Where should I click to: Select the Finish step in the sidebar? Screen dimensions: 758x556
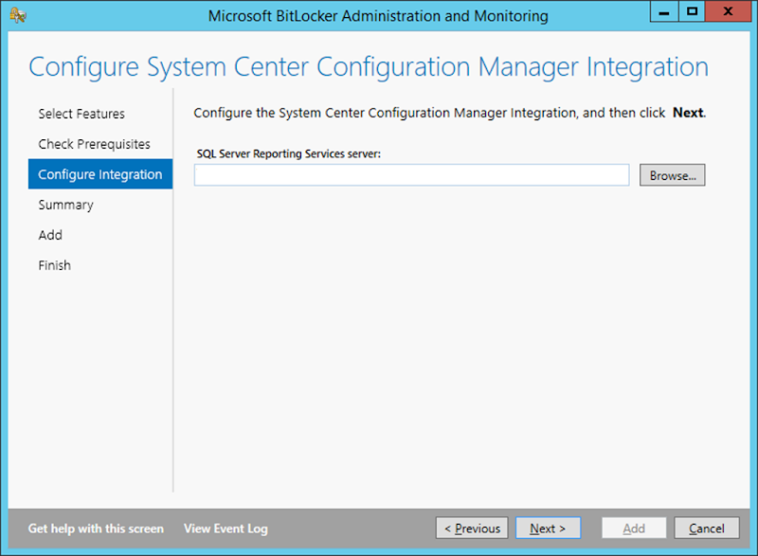tap(54, 265)
